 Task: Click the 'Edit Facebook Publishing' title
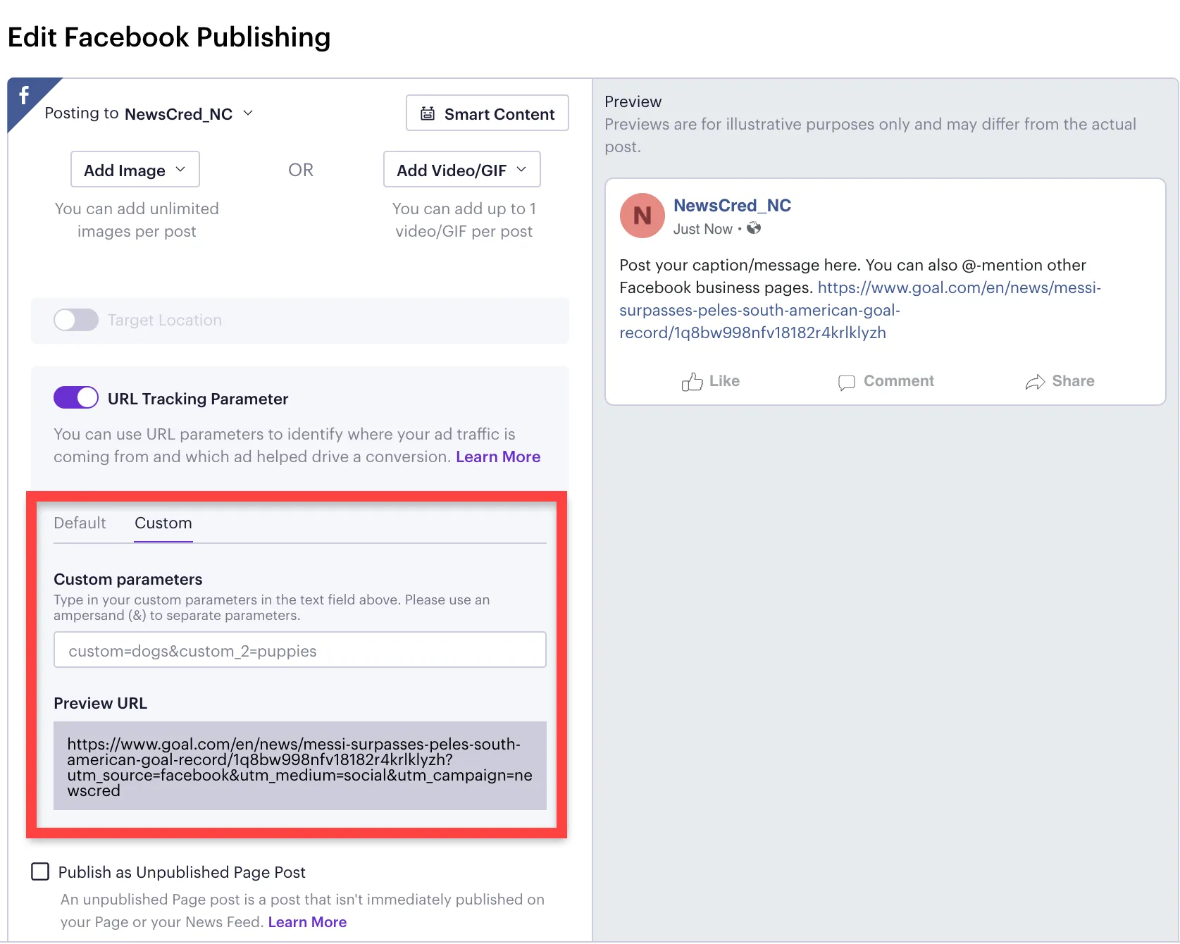(x=169, y=37)
